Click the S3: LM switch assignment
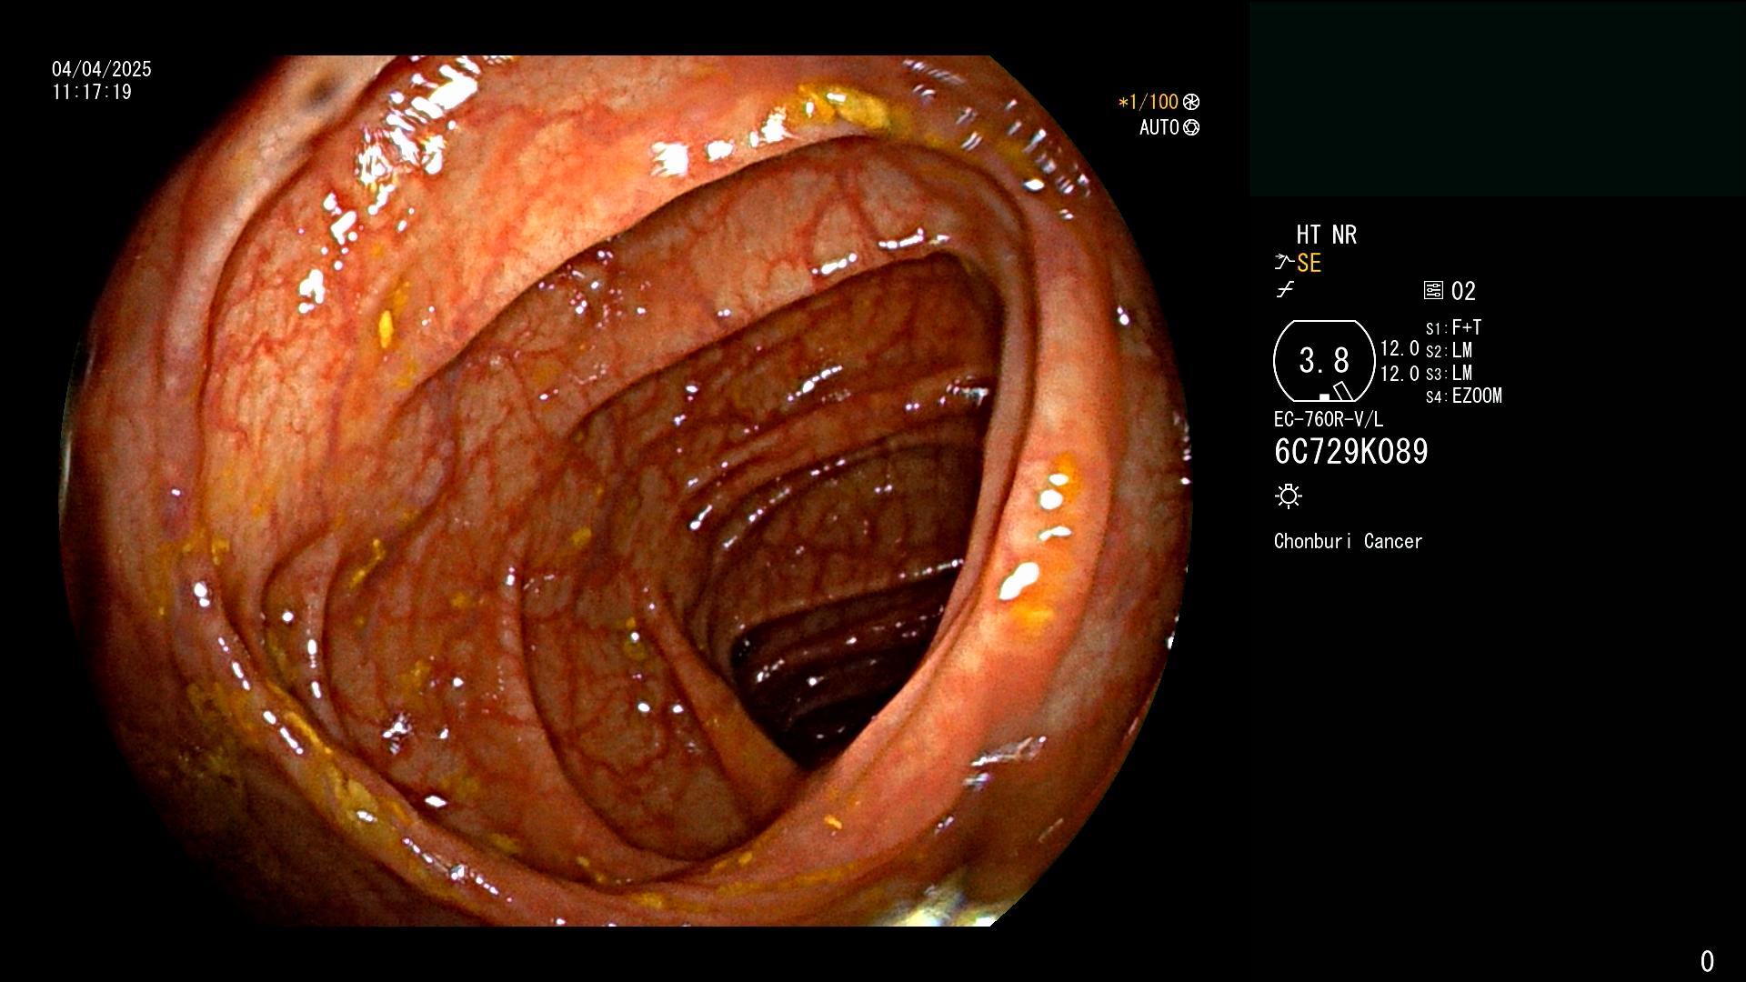Image resolution: width=1746 pixels, height=982 pixels. pyautogui.click(x=1450, y=373)
